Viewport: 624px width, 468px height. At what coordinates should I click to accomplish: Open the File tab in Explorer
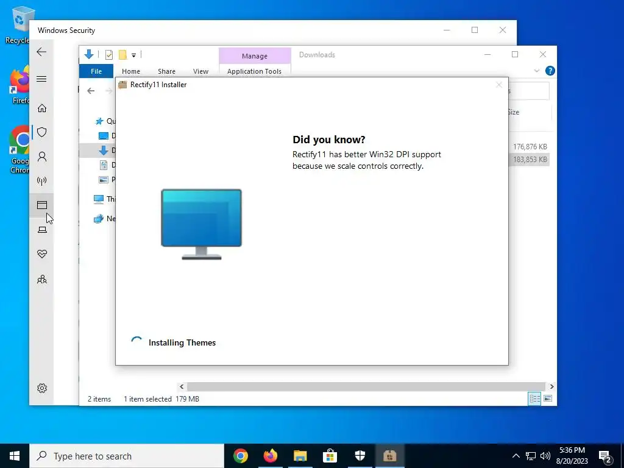(x=96, y=71)
